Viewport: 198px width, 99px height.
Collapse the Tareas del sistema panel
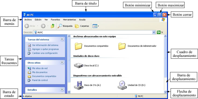(x=62, y=39)
